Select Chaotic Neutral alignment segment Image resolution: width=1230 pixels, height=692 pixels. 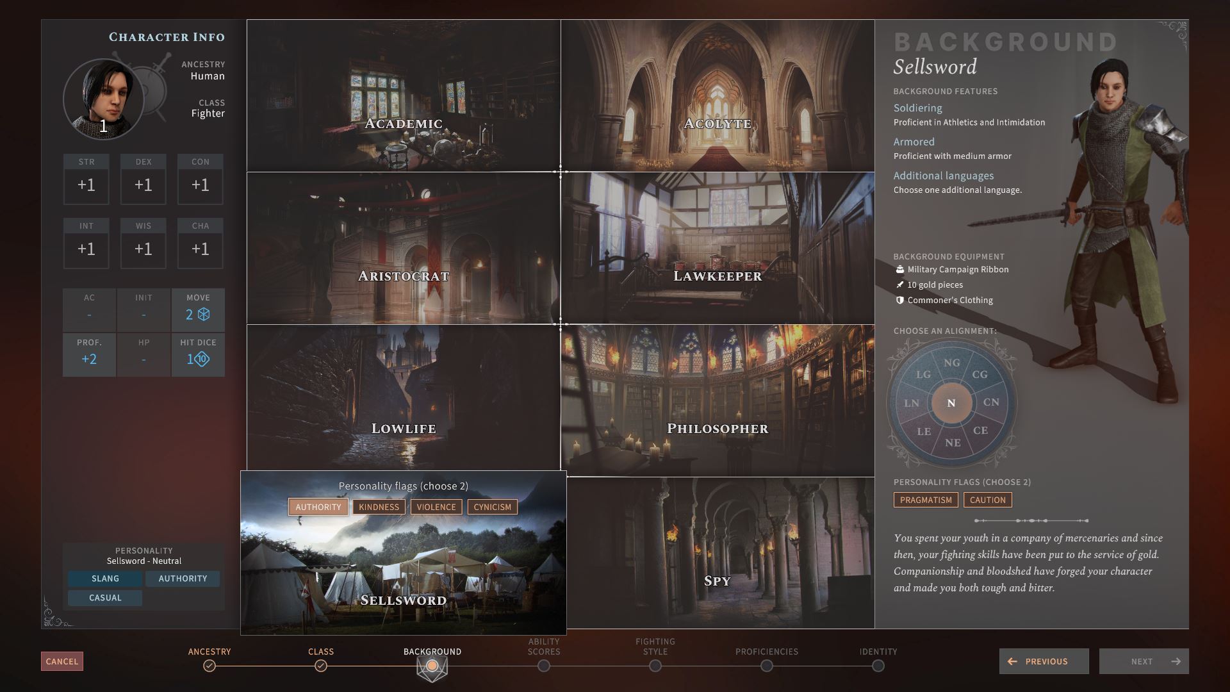pos(991,402)
